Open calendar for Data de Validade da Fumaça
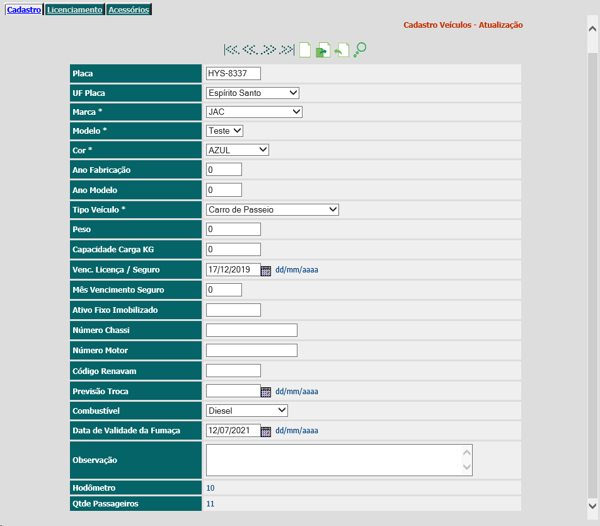 (265, 431)
